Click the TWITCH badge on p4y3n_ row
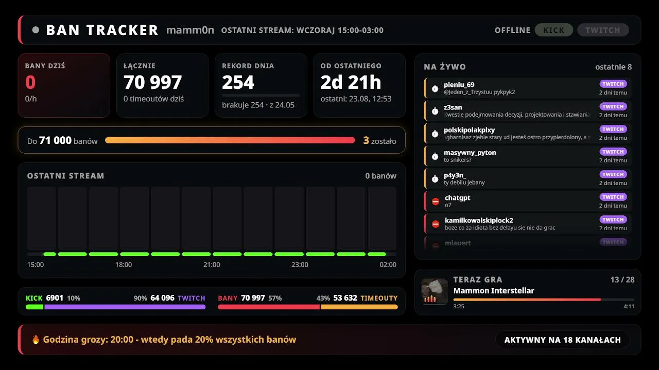The width and height of the screenshot is (659, 370). click(613, 174)
